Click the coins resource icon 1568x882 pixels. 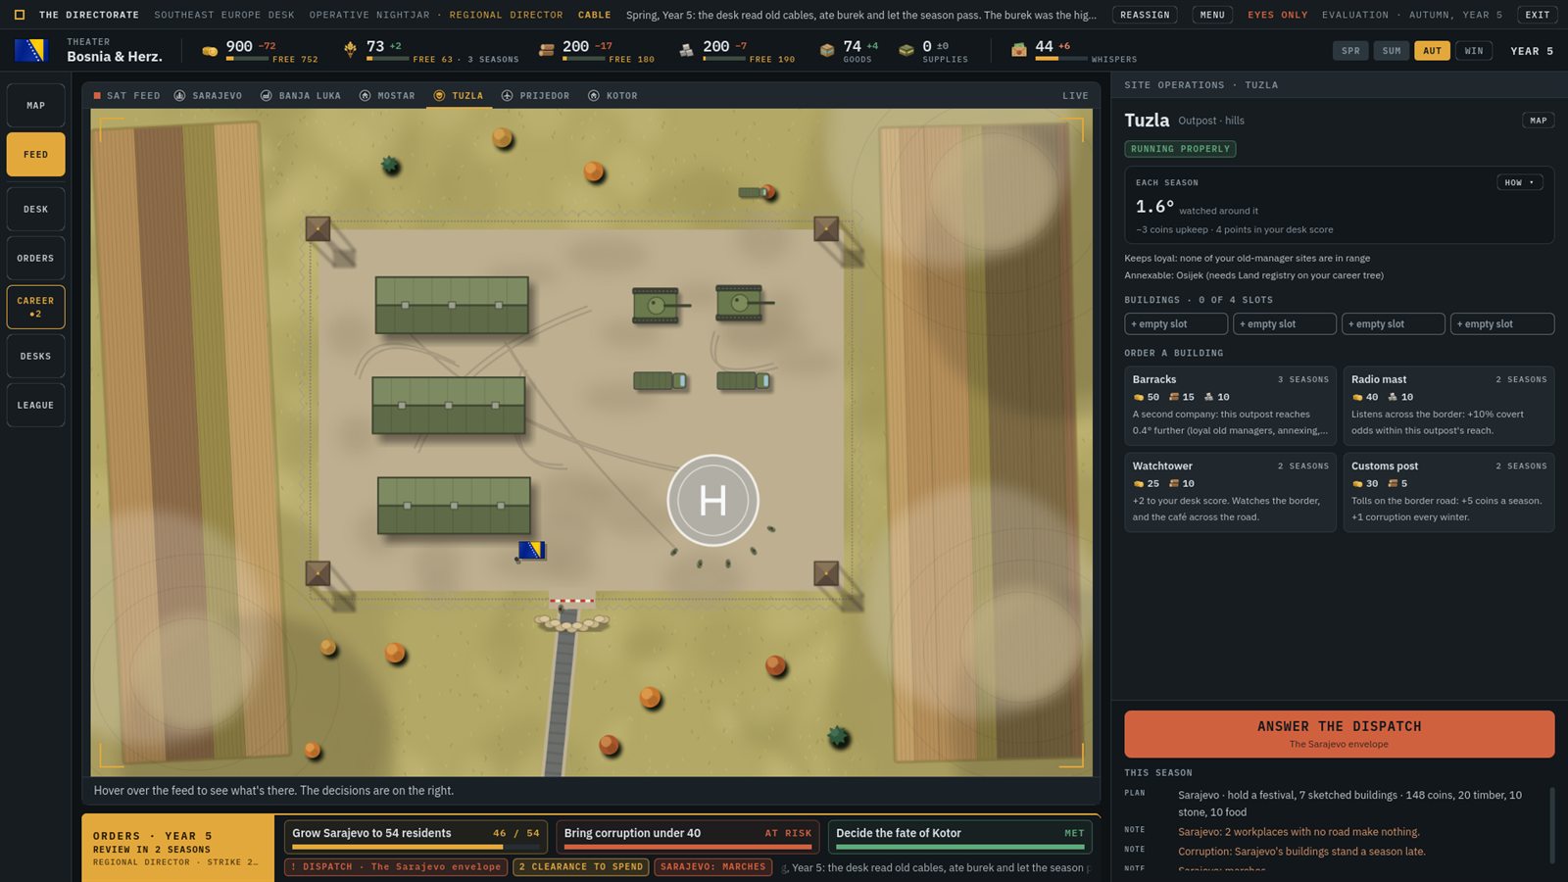[x=210, y=51]
